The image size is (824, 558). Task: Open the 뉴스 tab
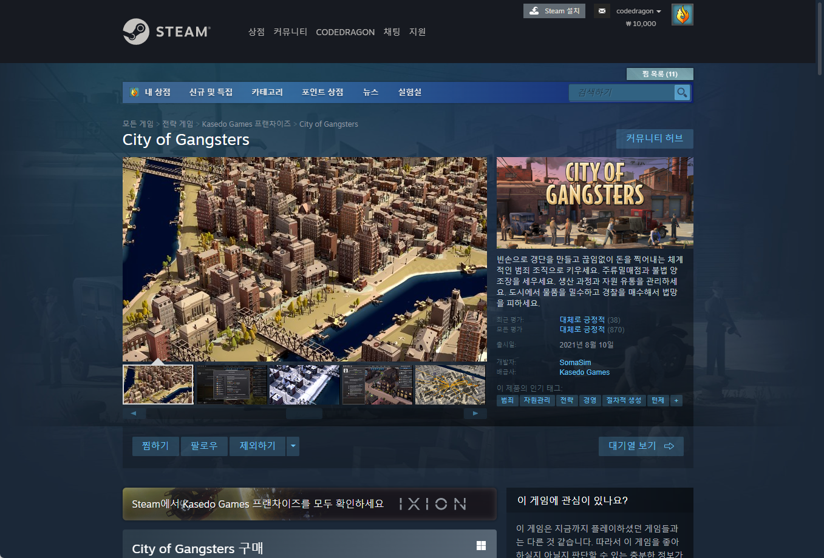[x=370, y=92]
